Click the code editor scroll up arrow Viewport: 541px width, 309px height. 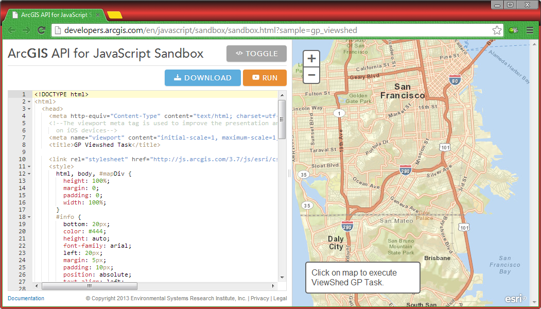pyautogui.click(x=282, y=95)
